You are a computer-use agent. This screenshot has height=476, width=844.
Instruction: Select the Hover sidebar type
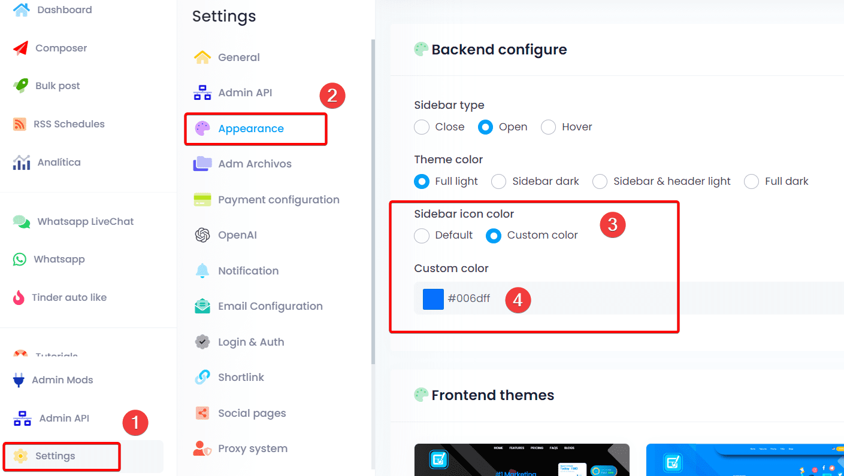click(548, 127)
